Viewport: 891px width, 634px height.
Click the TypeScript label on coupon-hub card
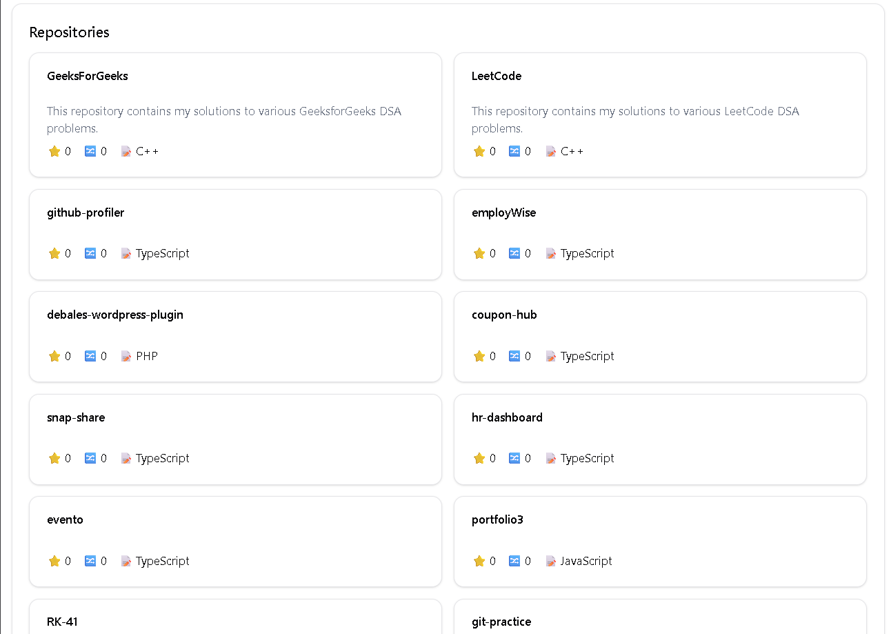pos(588,356)
